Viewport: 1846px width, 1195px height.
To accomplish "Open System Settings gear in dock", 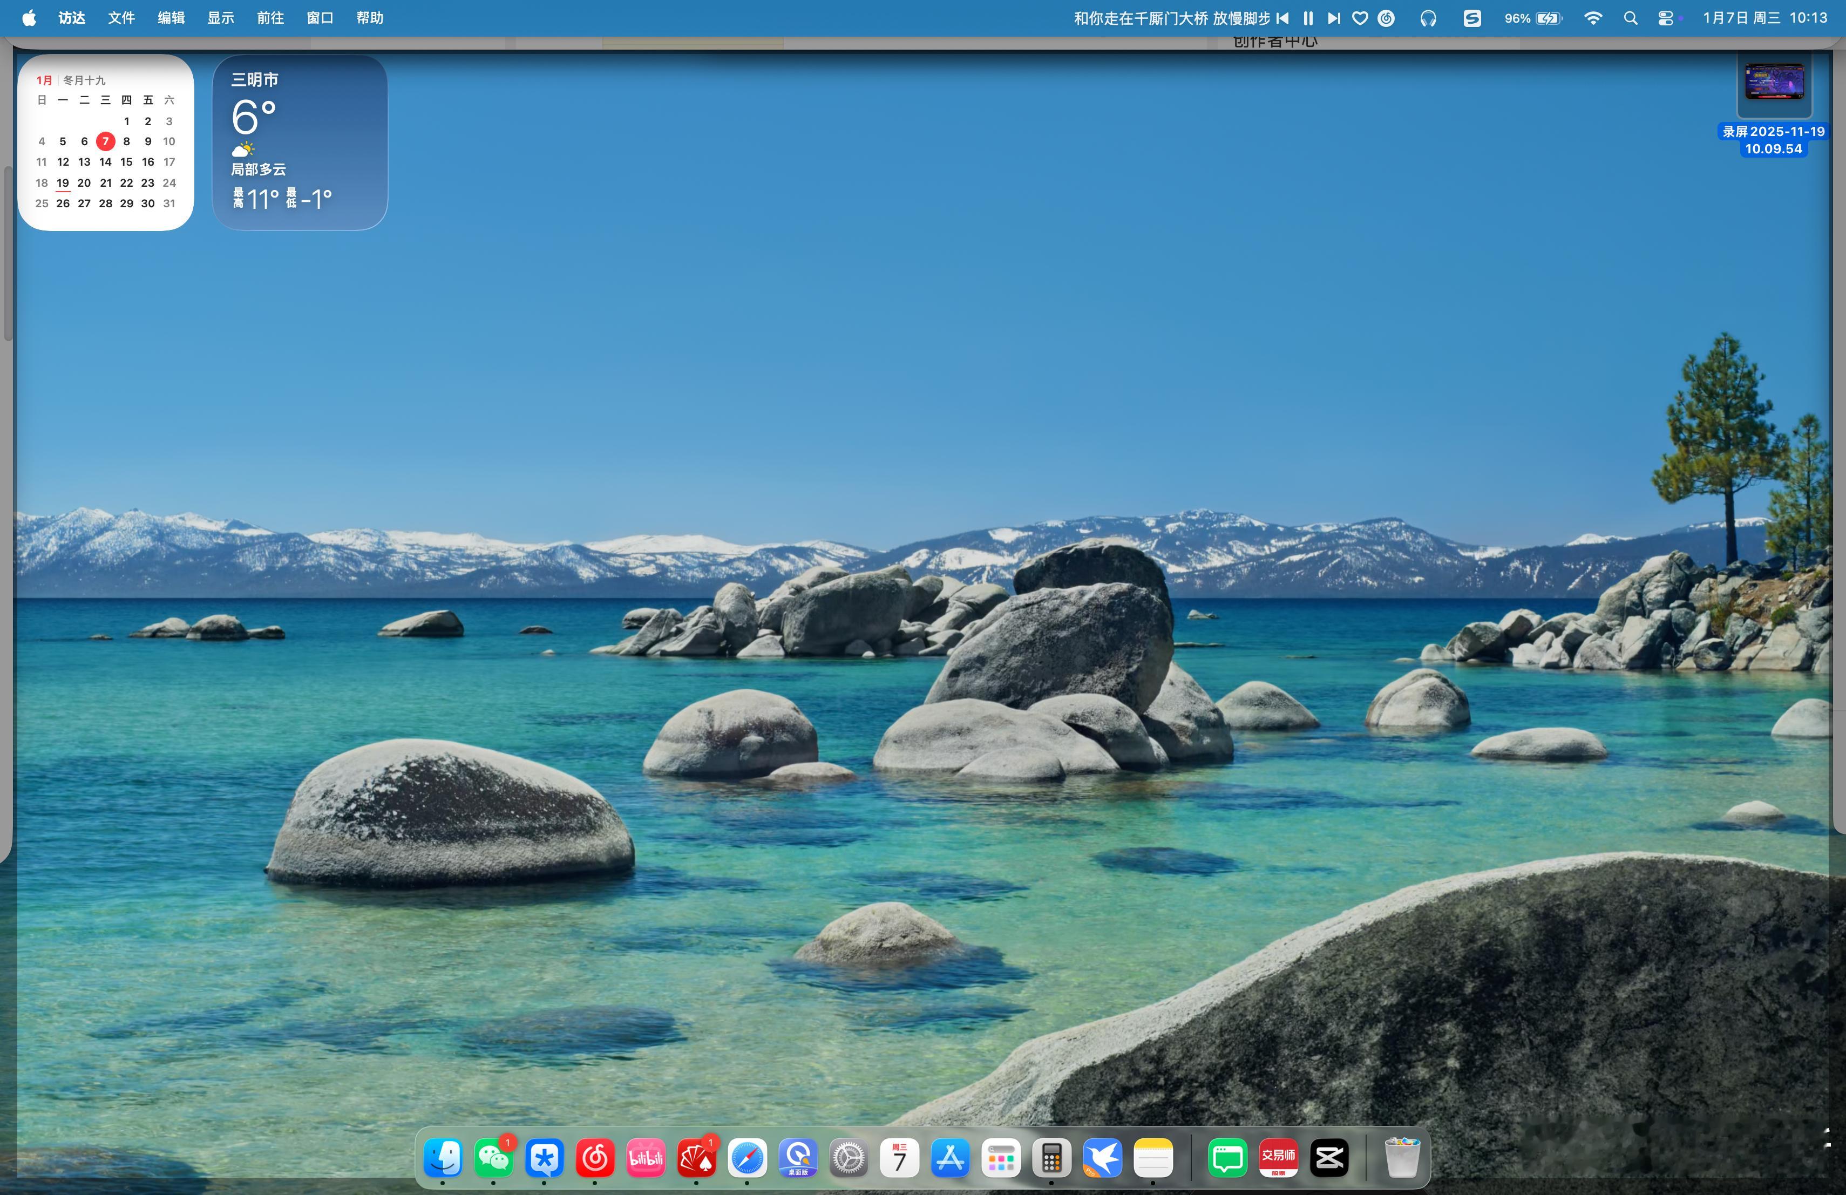I will [849, 1158].
